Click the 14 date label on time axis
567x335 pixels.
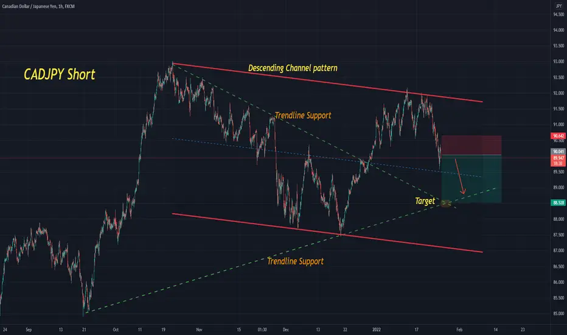pyautogui.click(x=495, y=330)
